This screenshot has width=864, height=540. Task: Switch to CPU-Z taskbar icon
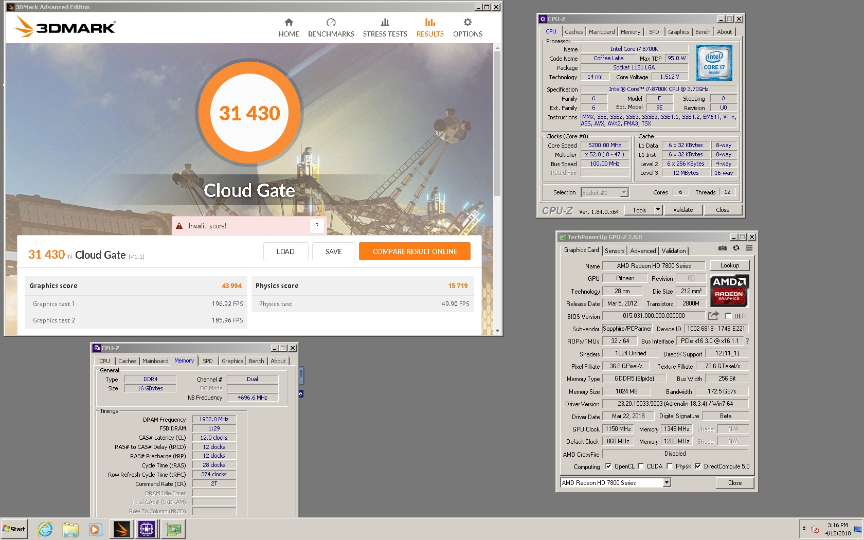click(x=147, y=529)
